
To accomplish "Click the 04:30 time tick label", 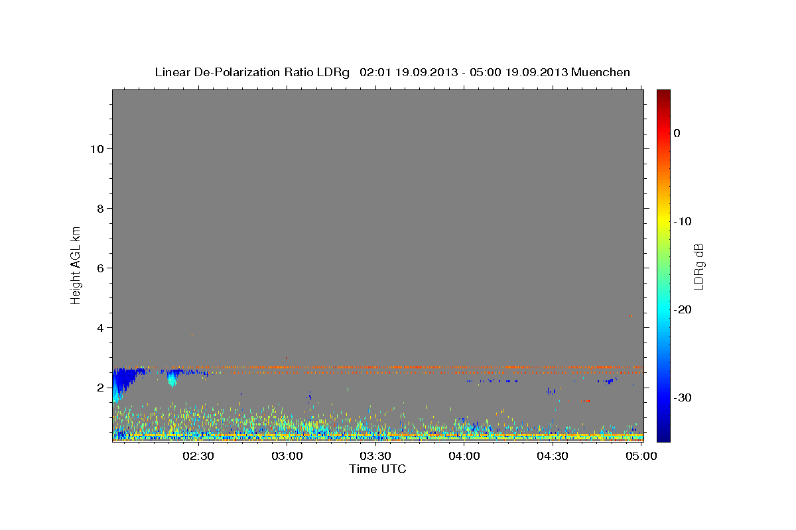I will click(x=553, y=456).
